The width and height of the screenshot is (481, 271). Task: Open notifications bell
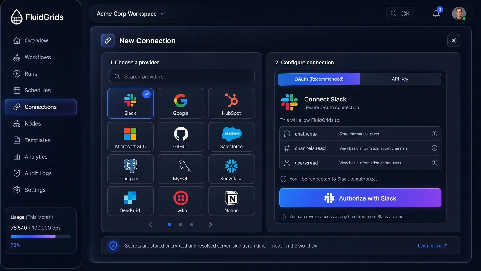[436, 14]
